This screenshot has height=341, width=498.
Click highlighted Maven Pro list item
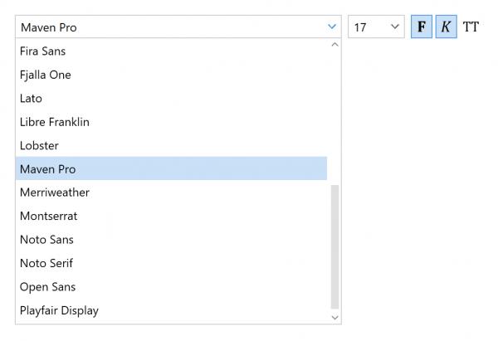47,169
